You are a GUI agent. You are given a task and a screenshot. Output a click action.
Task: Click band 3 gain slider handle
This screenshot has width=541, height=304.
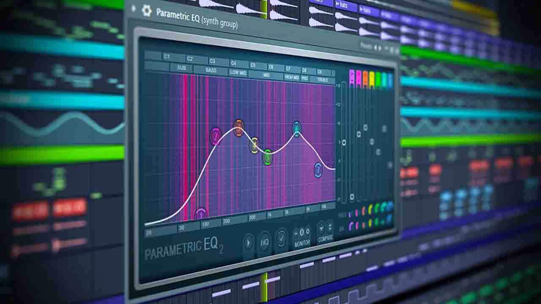[366, 127]
